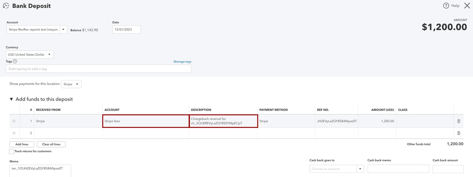Click the RECEIVED FROM column header
Image resolution: width=473 pixels, height=177 pixels.
point(48,110)
